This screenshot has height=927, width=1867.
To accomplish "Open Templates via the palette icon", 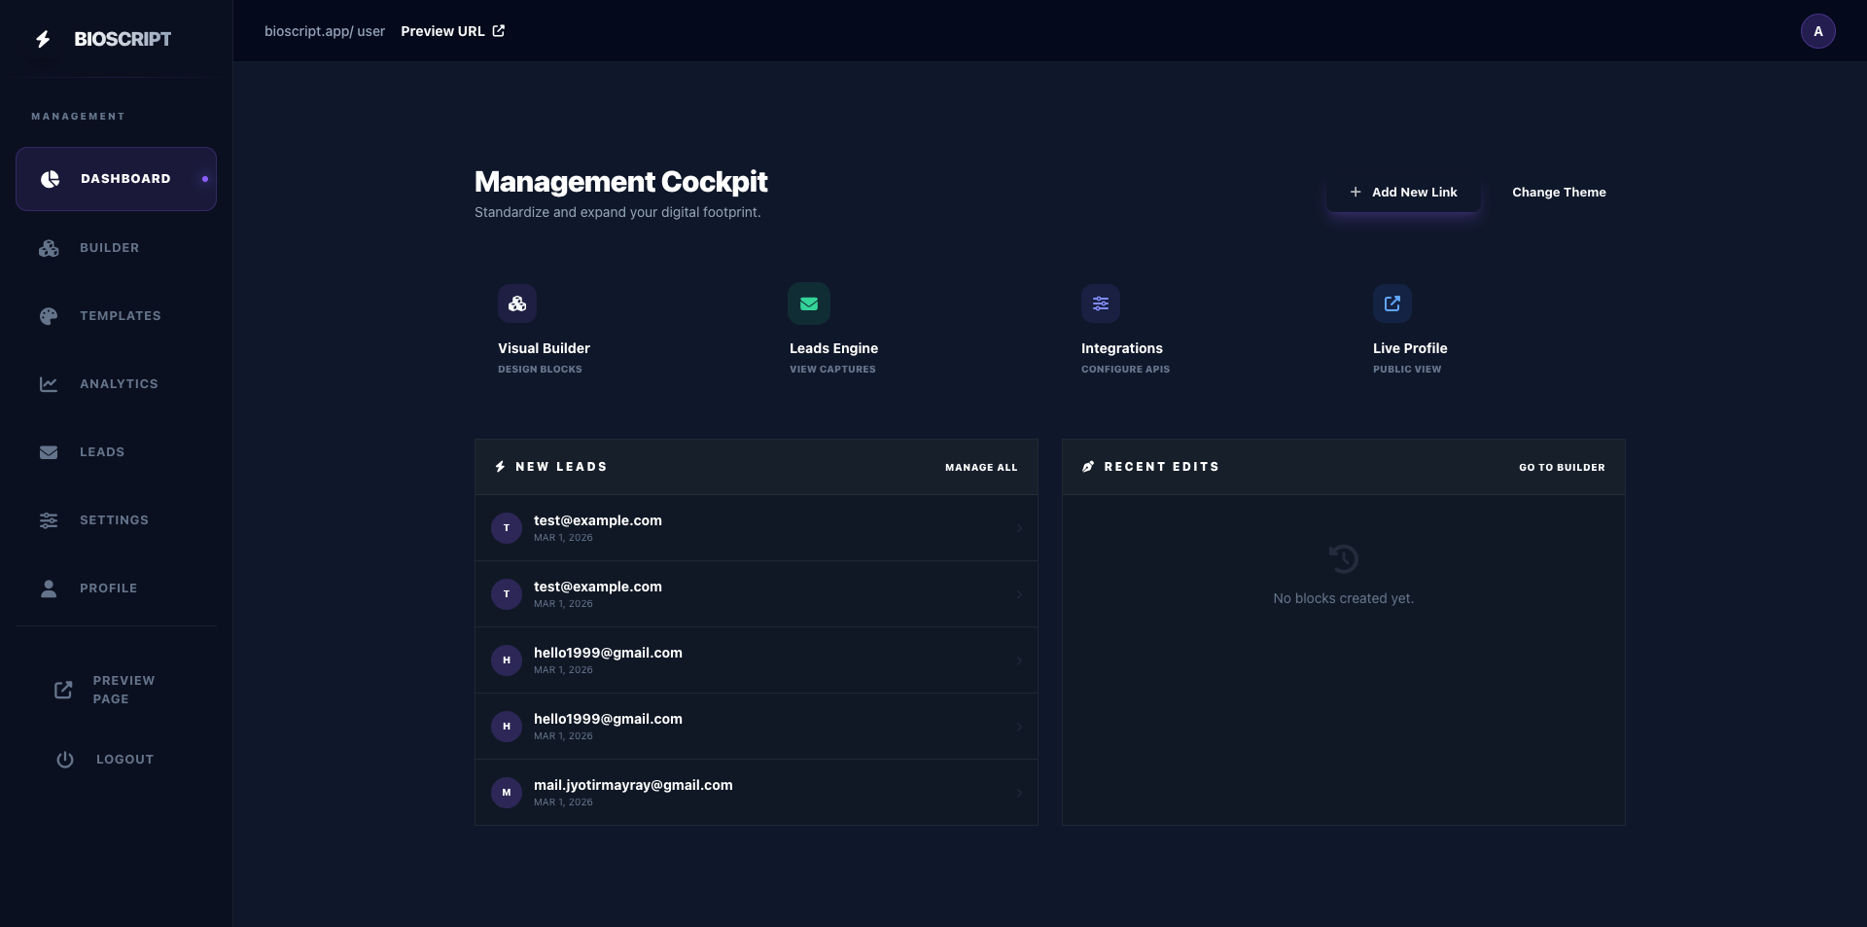I will coord(49,316).
